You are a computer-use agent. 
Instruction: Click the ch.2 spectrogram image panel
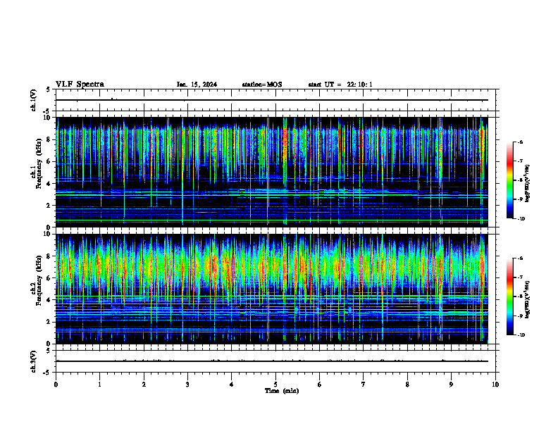coord(272,289)
